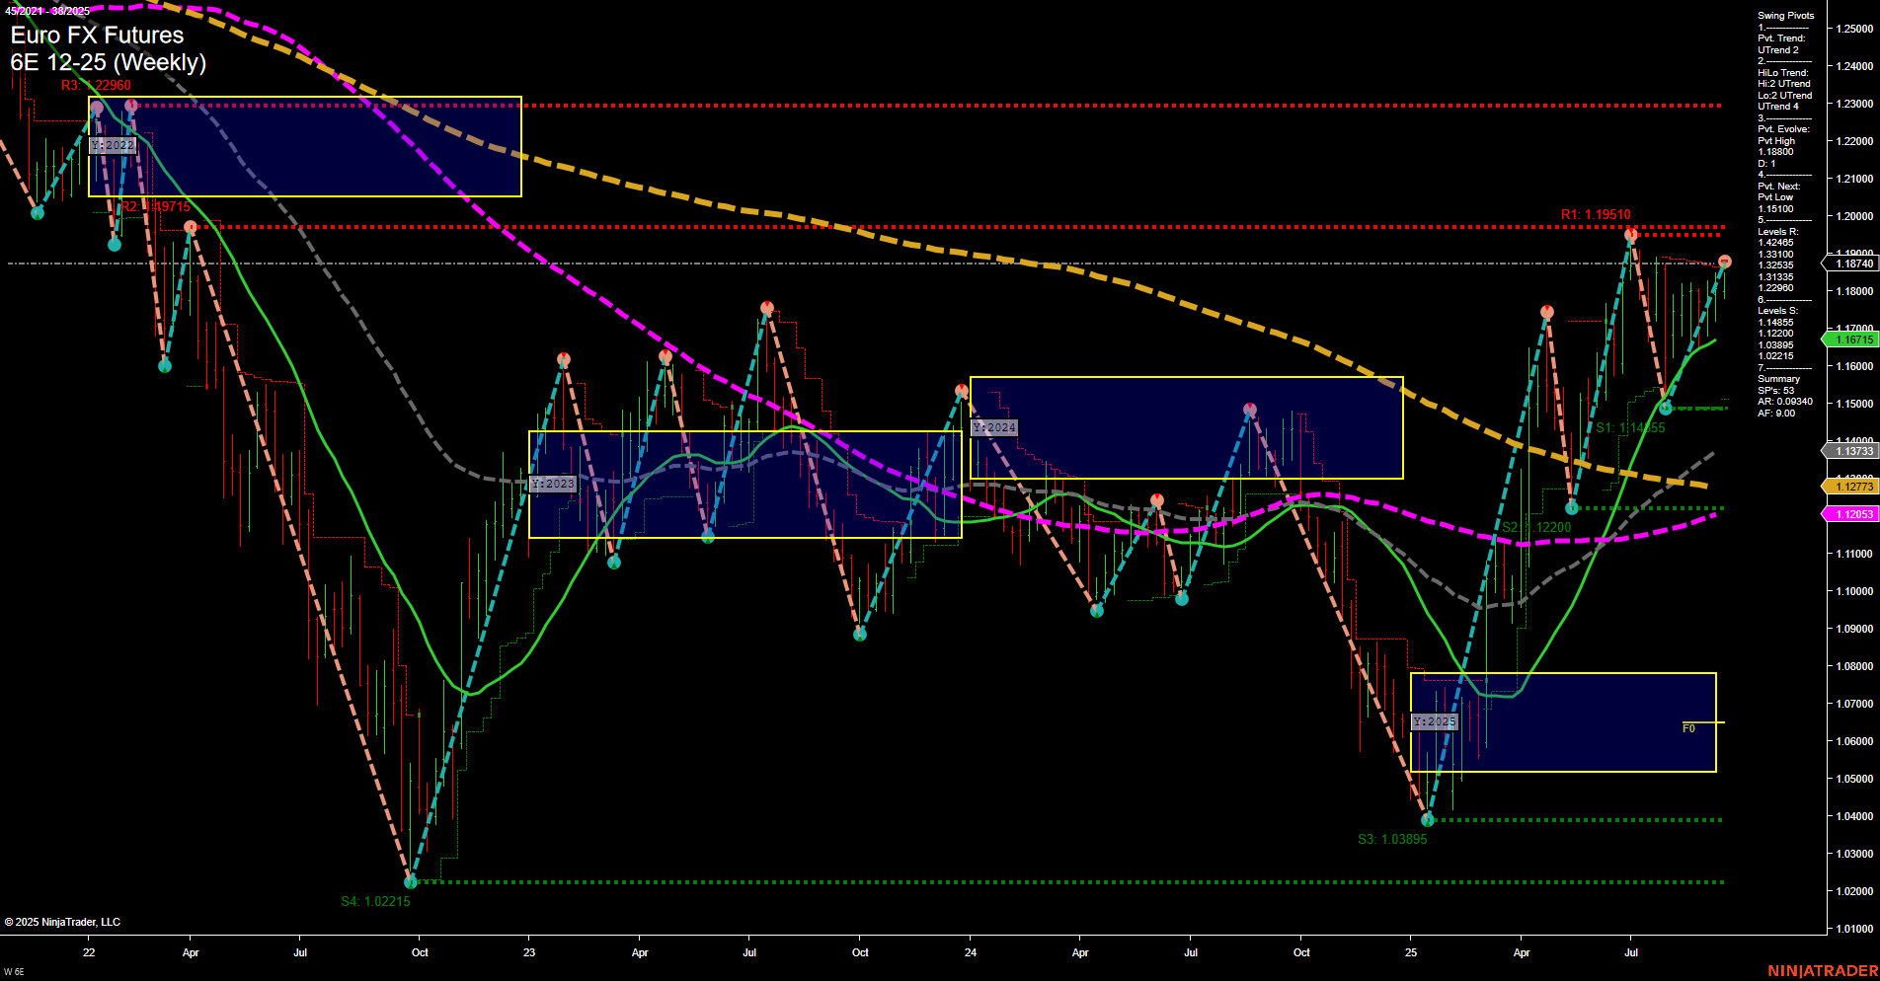Click the © 2025 NinjaTrader, LLC copyright text

click(62, 921)
